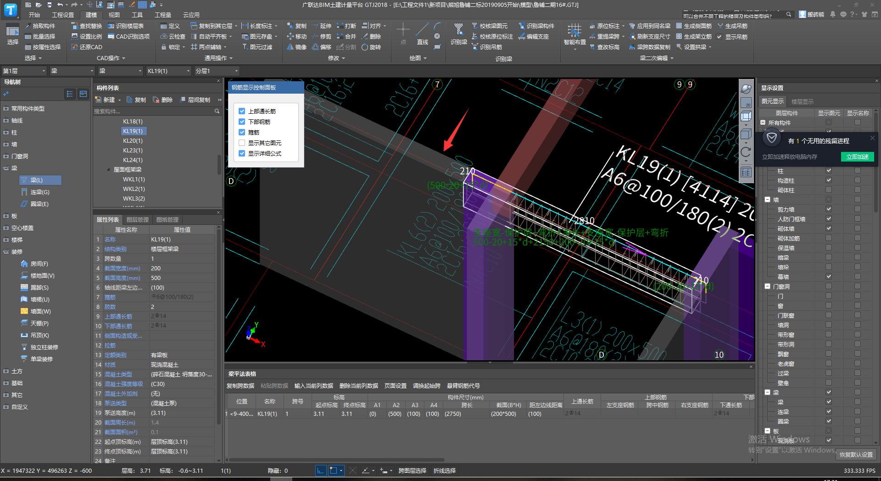Expand the 基础 navigation tree node
This screenshot has height=481, width=881.
pos(6,383)
